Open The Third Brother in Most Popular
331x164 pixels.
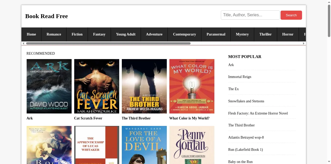tap(242, 125)
